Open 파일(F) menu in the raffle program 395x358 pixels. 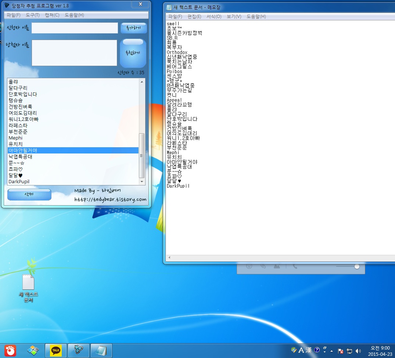[x=13, y=15]
